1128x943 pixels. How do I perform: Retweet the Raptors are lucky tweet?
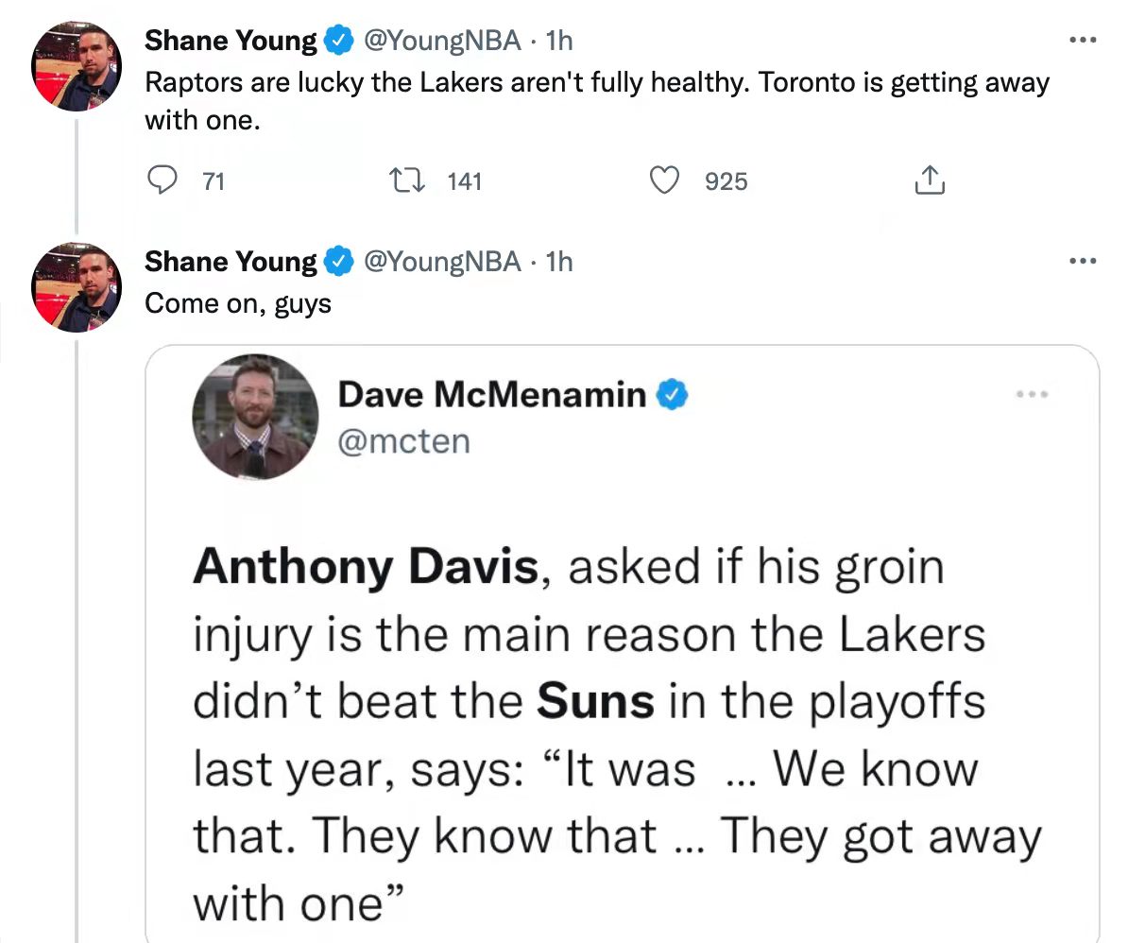tap(406, 180)
